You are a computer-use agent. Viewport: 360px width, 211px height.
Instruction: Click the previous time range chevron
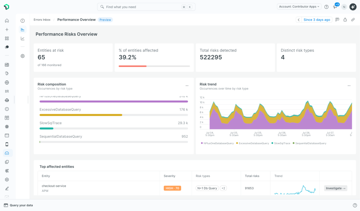(298, 20)
